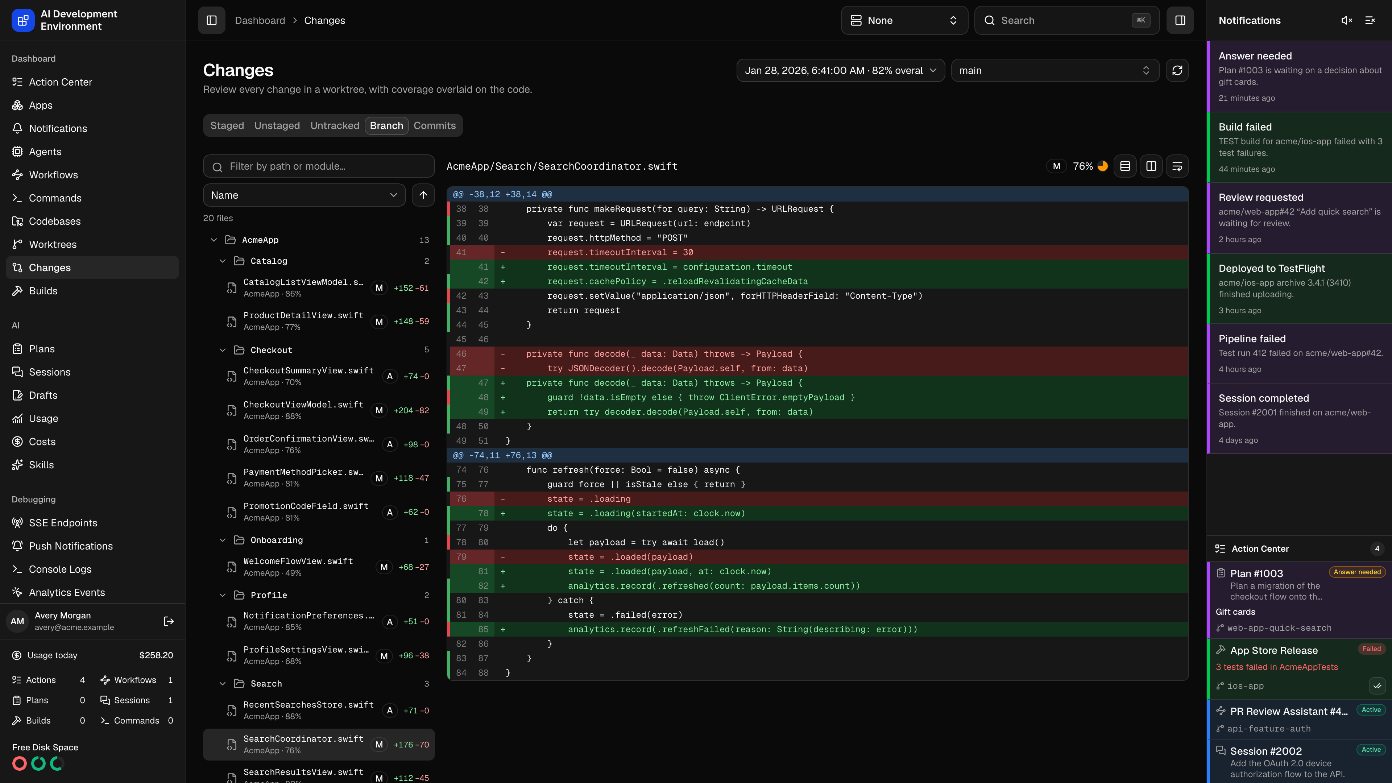Select WelcomeFlowView.swift in file tree
Screen dimensions: 1392x783
point(319,567)
